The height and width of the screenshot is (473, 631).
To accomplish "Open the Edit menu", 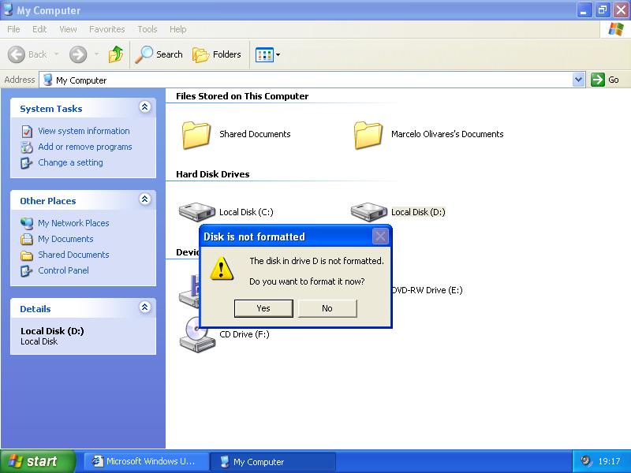I will (39, 29).
